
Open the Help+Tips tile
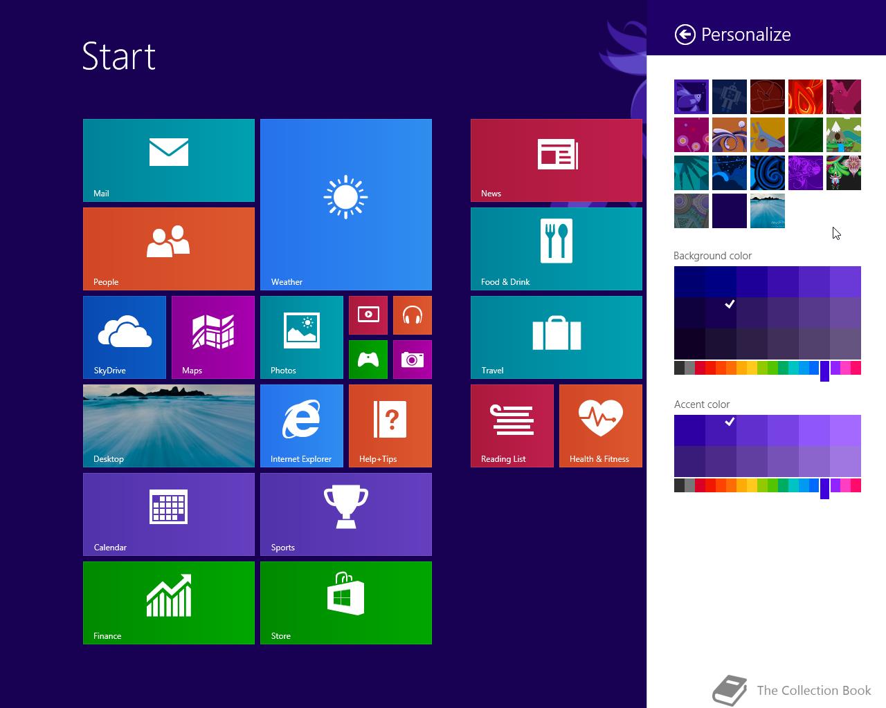390,426
